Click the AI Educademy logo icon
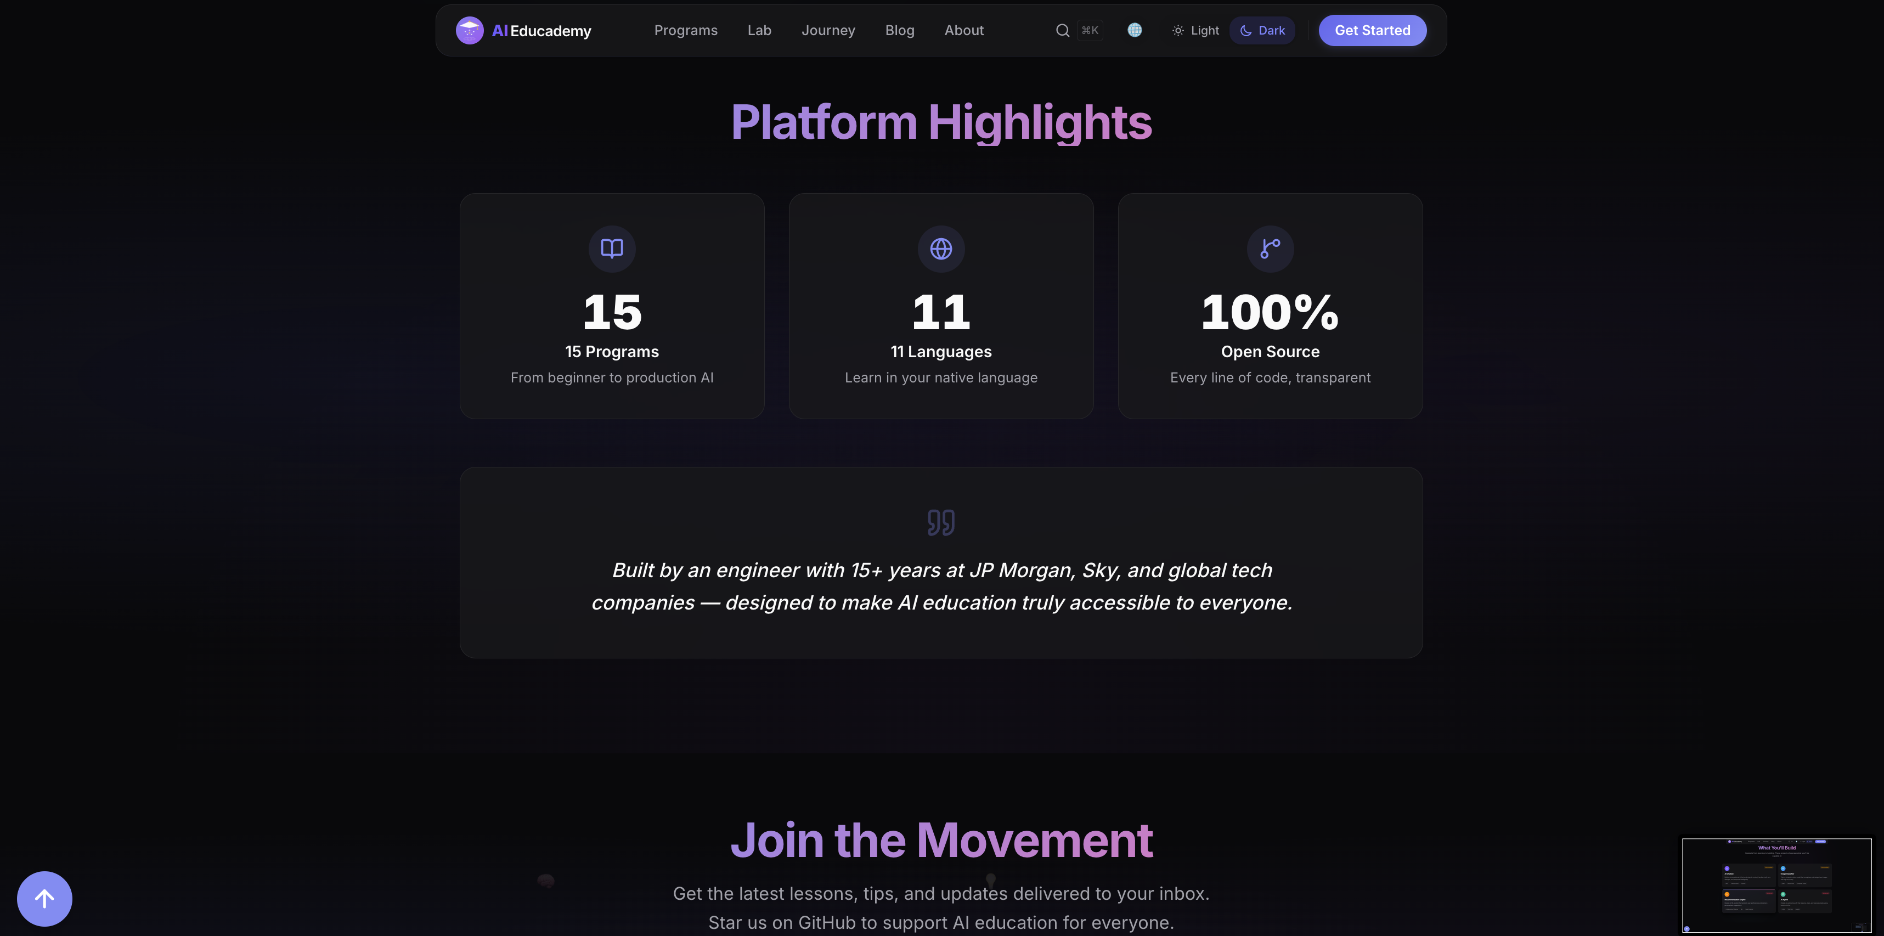Screen dimensions: 1884x936 coord(469,31)
